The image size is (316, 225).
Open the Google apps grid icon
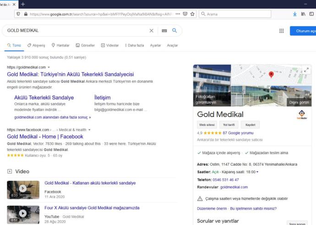pyautogui.click(x=281, y=31)
